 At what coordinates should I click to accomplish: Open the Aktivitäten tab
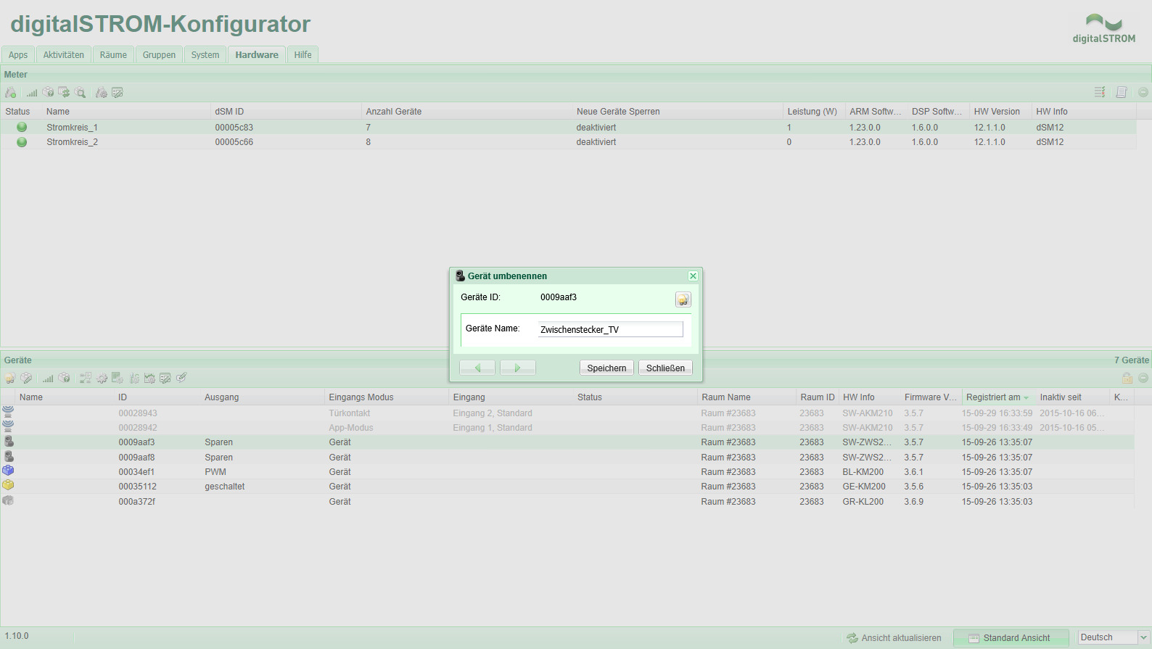tap(63, 55)
